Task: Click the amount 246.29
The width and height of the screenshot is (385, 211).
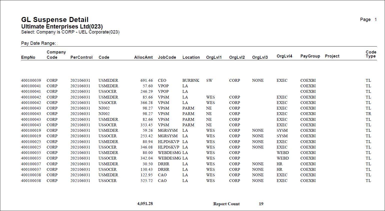Action: click(146, 91)
